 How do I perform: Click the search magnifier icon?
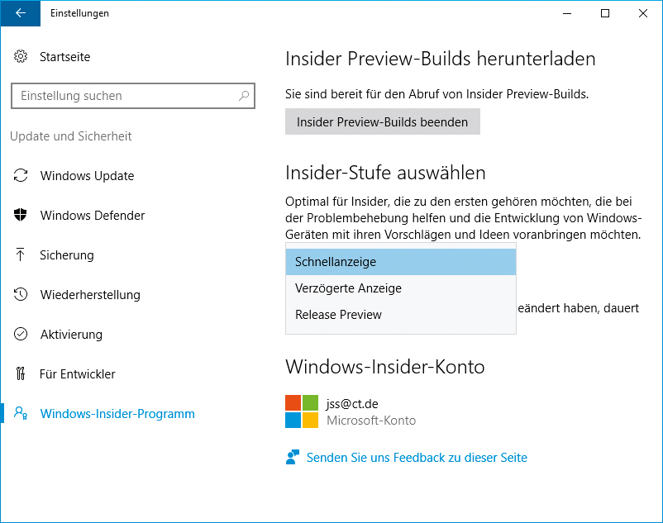[244, 96]
